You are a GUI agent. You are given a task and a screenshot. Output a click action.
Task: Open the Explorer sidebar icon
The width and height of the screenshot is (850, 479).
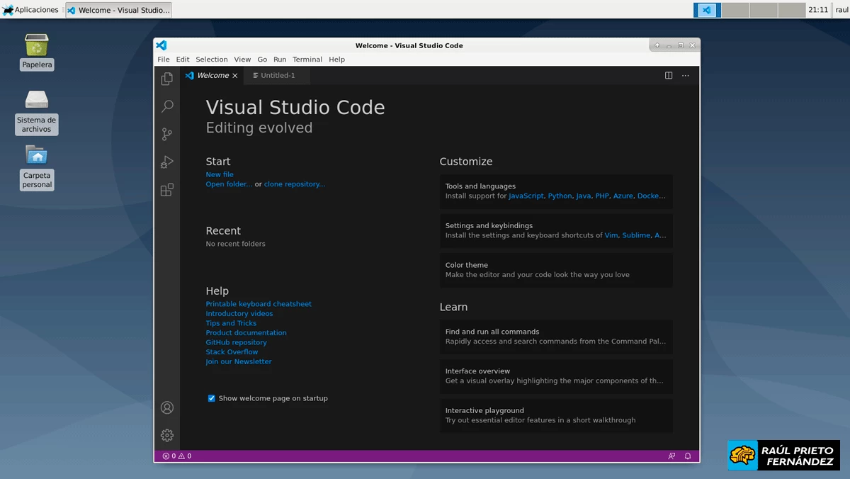tap(166, 78)
